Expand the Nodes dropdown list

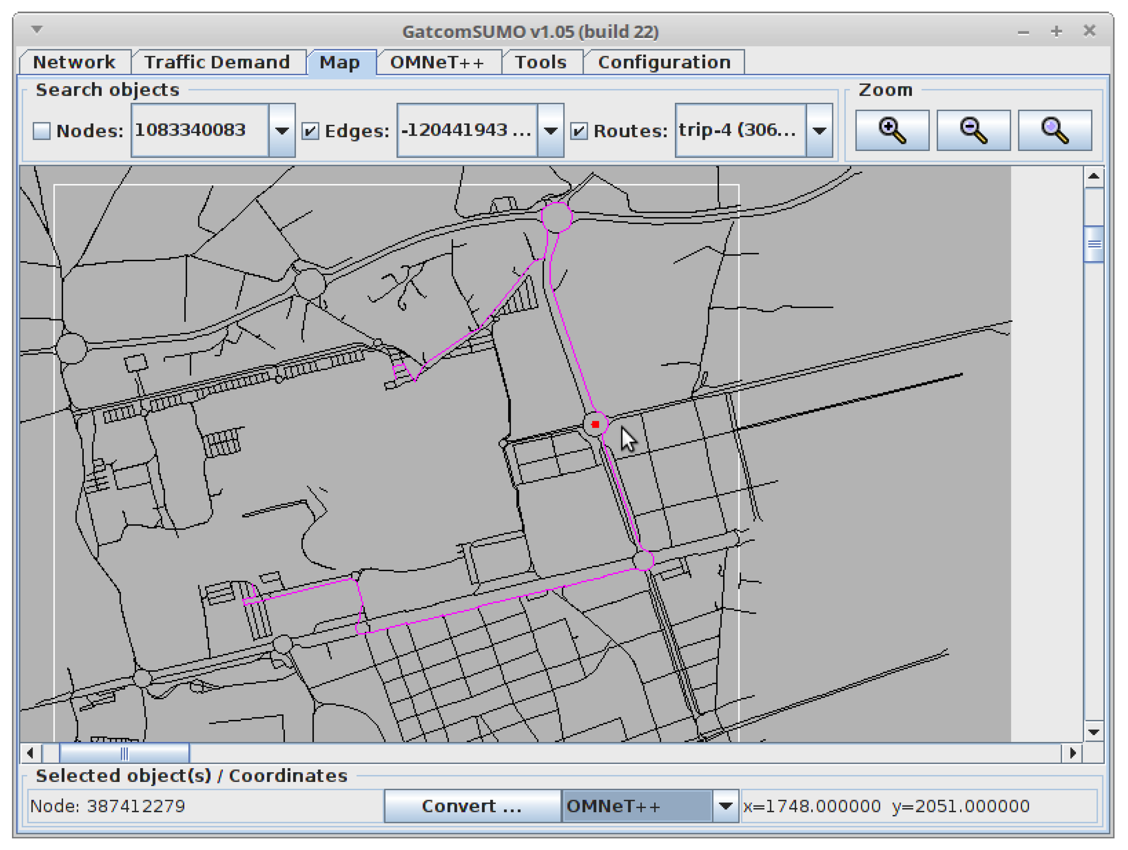pos(282,130)
